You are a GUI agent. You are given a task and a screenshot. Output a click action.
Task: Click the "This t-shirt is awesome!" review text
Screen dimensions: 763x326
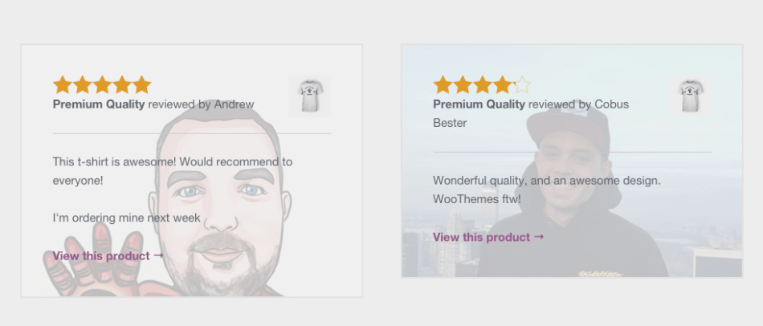(172, 162)
